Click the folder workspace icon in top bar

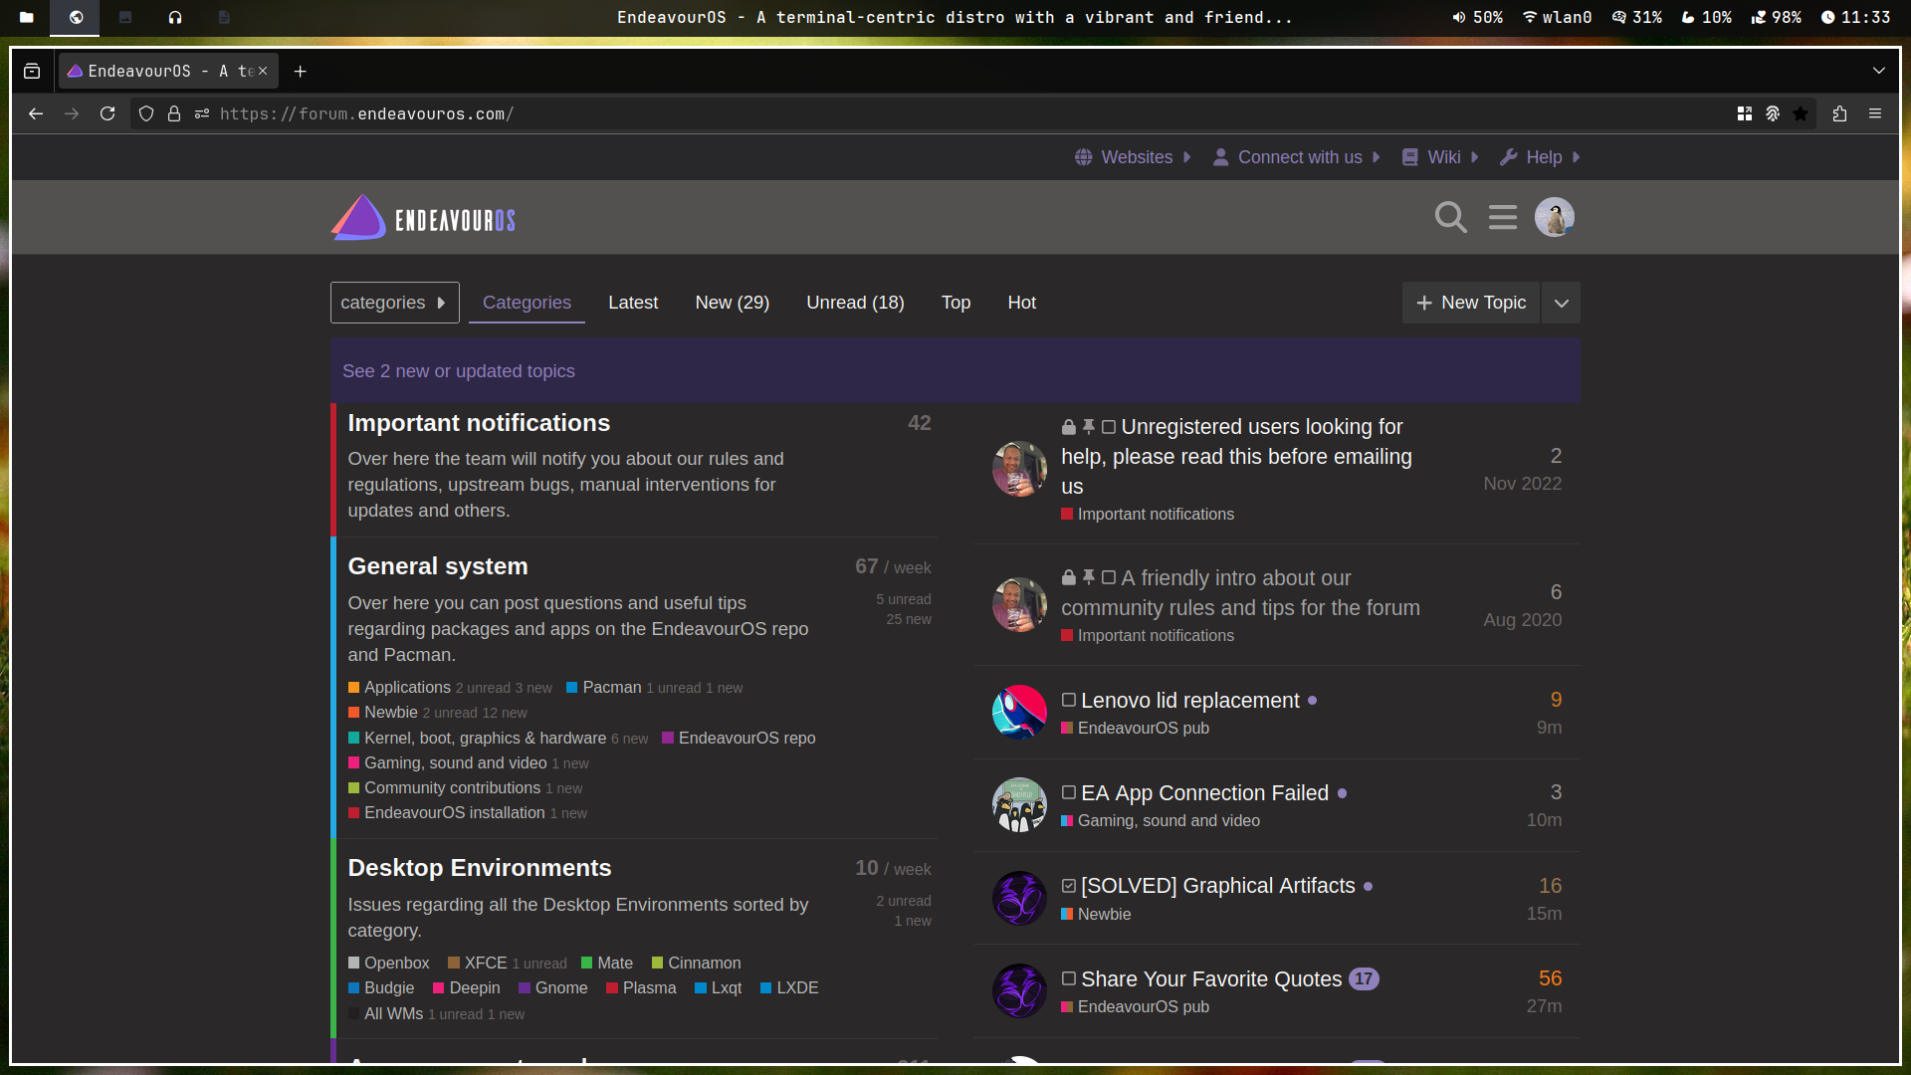[x=27, y=17]
